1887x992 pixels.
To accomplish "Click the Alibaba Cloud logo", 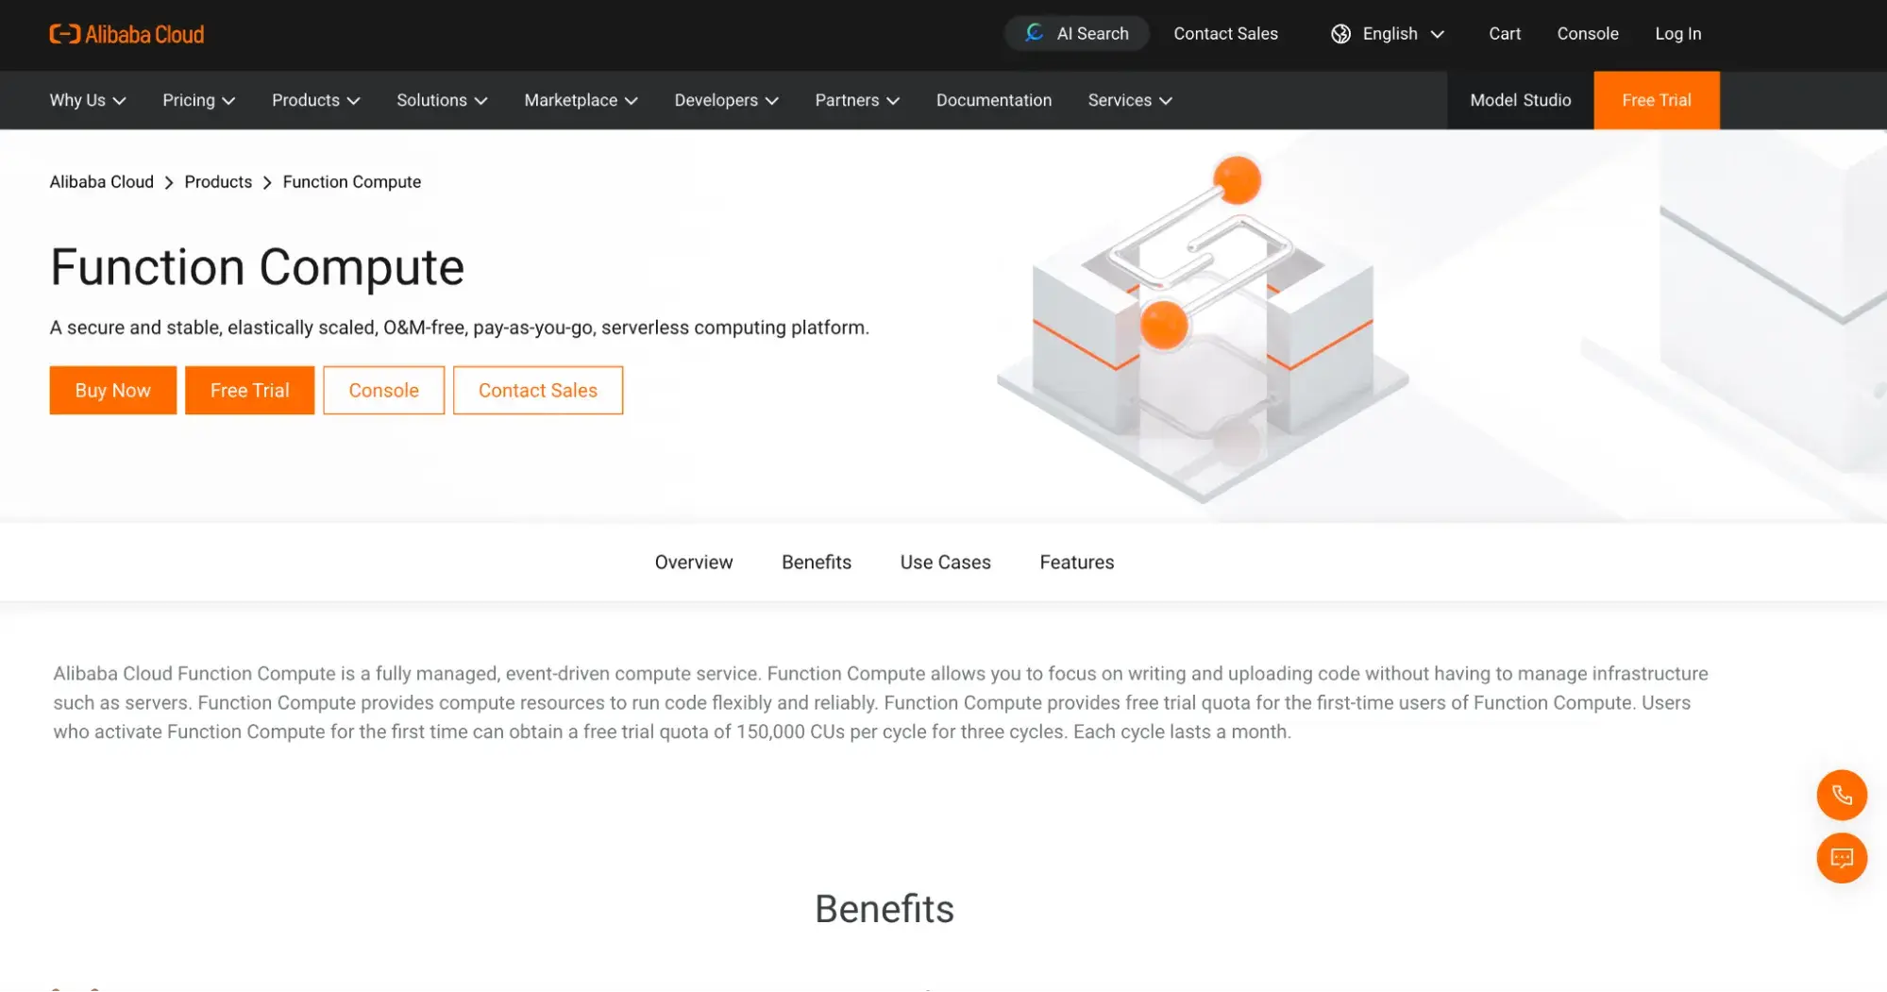I will tap(126, 34).
